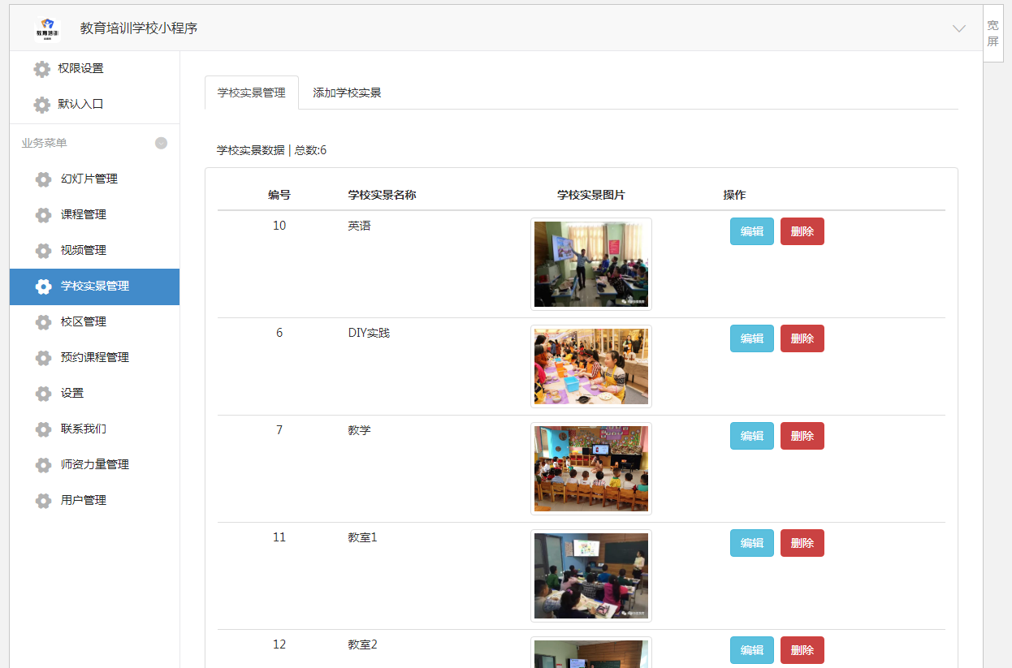Click the 学校实景图片 column header
1012x668 pixels.
591,195
